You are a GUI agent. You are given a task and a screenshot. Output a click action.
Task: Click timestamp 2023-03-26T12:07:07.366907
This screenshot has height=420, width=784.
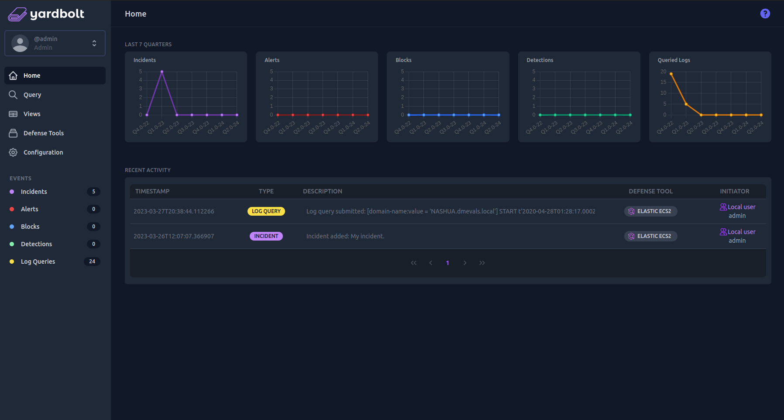[174, 236]
